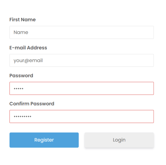Click the "First Name" label text
Image resolution: width=166 pixels, height=165 pixels.
22,20
